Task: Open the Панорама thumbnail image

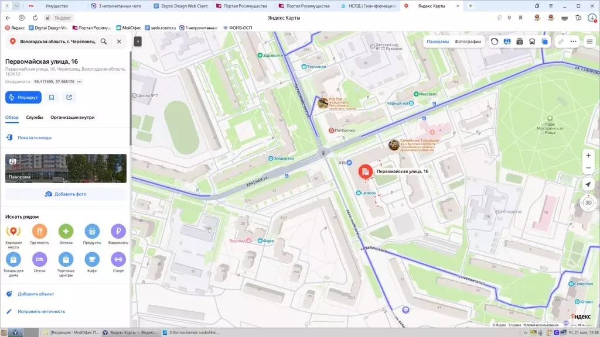Action: (66, 168)
